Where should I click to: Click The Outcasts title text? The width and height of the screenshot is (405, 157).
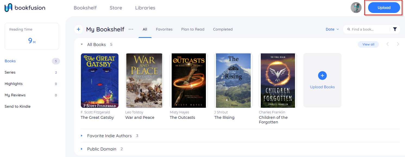[x=183, y=117]
